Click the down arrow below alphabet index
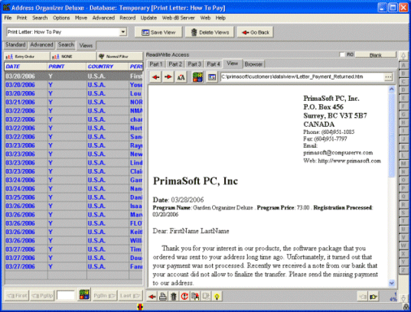Screen dimensions: 411x312 403,297
